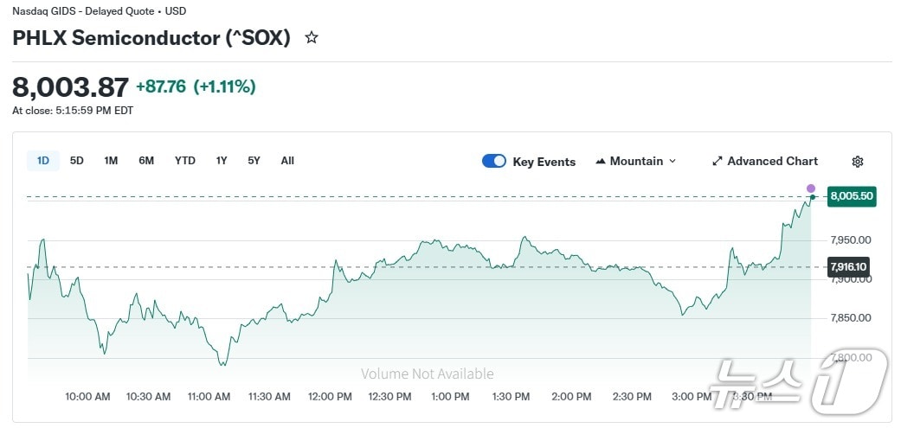Open chart settings gear icon
Viewport: 901px width, 428px height.
[x=858, y=162]
